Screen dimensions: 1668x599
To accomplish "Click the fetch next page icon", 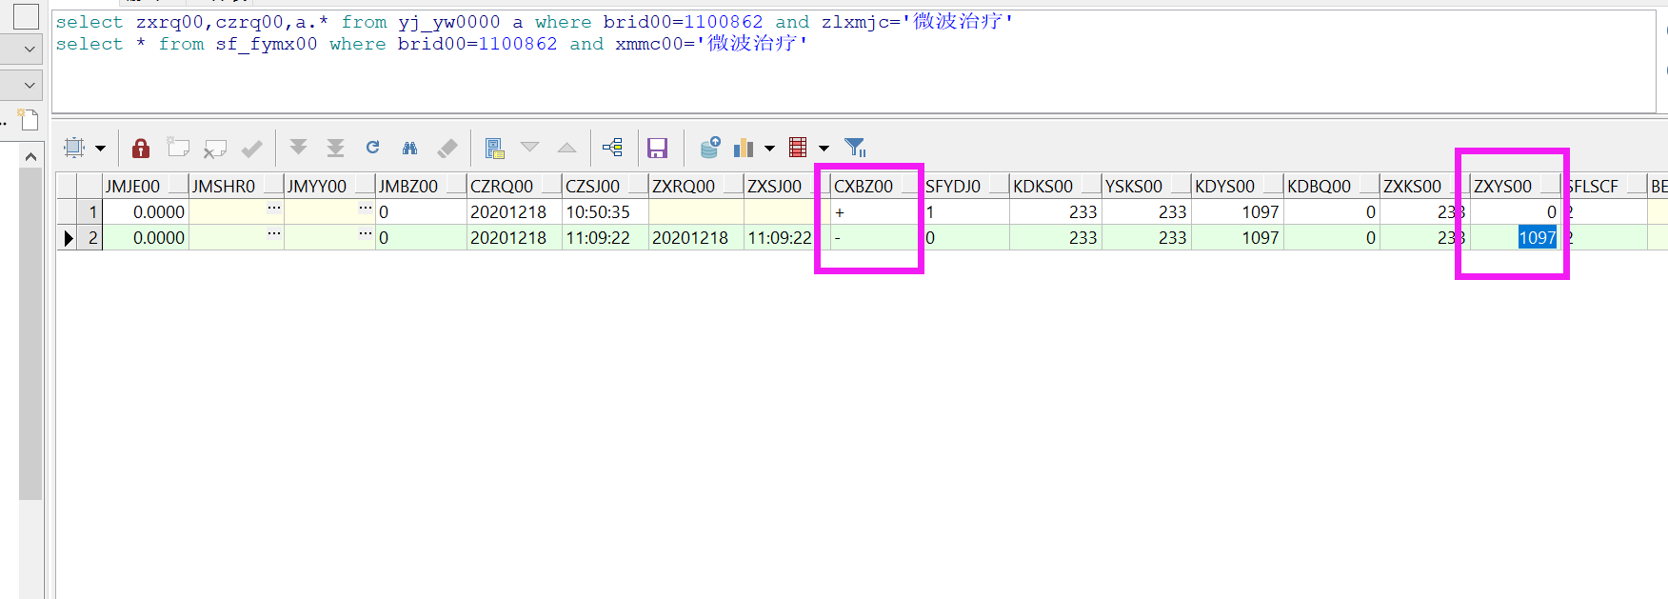I will click(298, 148).
